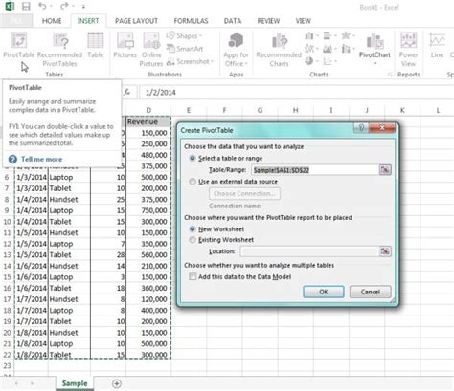Check Add this data to Data Model

tap(193, 276)
